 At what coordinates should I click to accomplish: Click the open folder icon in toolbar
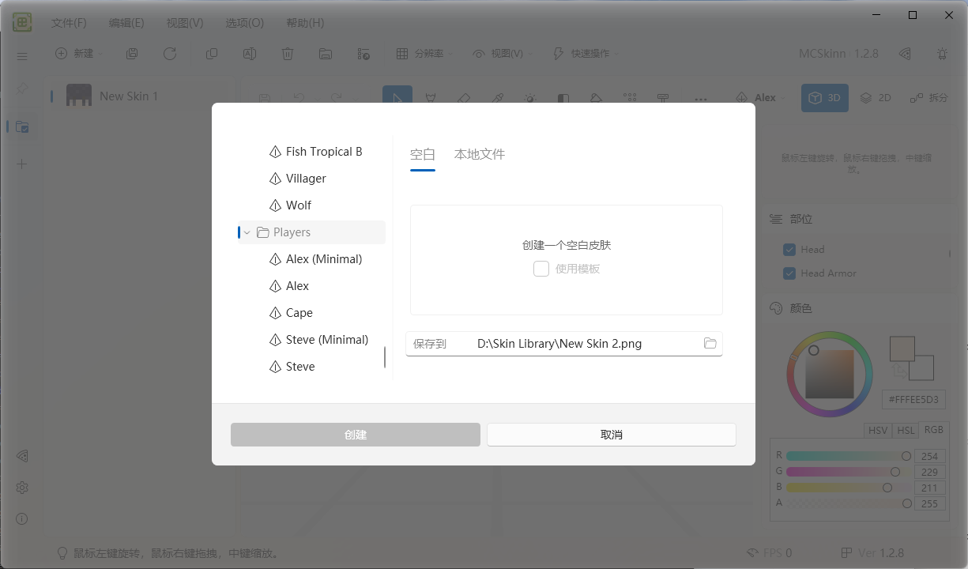pos(326,54)
